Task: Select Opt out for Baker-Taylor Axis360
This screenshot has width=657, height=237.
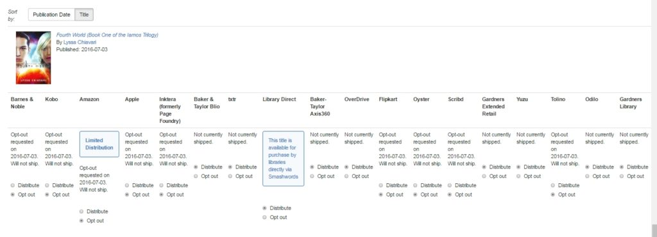Action: pos(312,176)
